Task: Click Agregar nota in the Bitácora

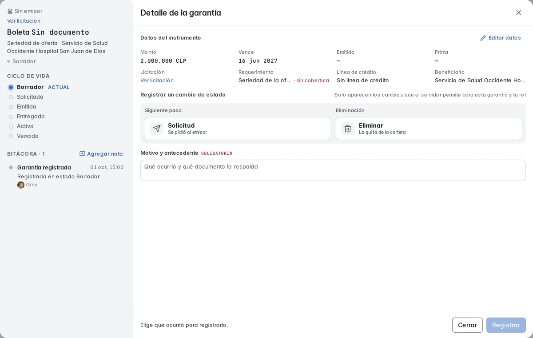Action: pyautogui.click(x=101, y=154)
